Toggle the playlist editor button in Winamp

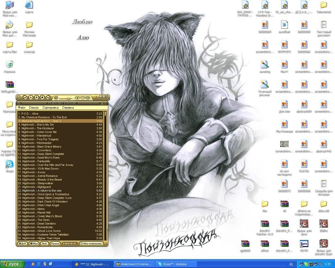(82, 98)
